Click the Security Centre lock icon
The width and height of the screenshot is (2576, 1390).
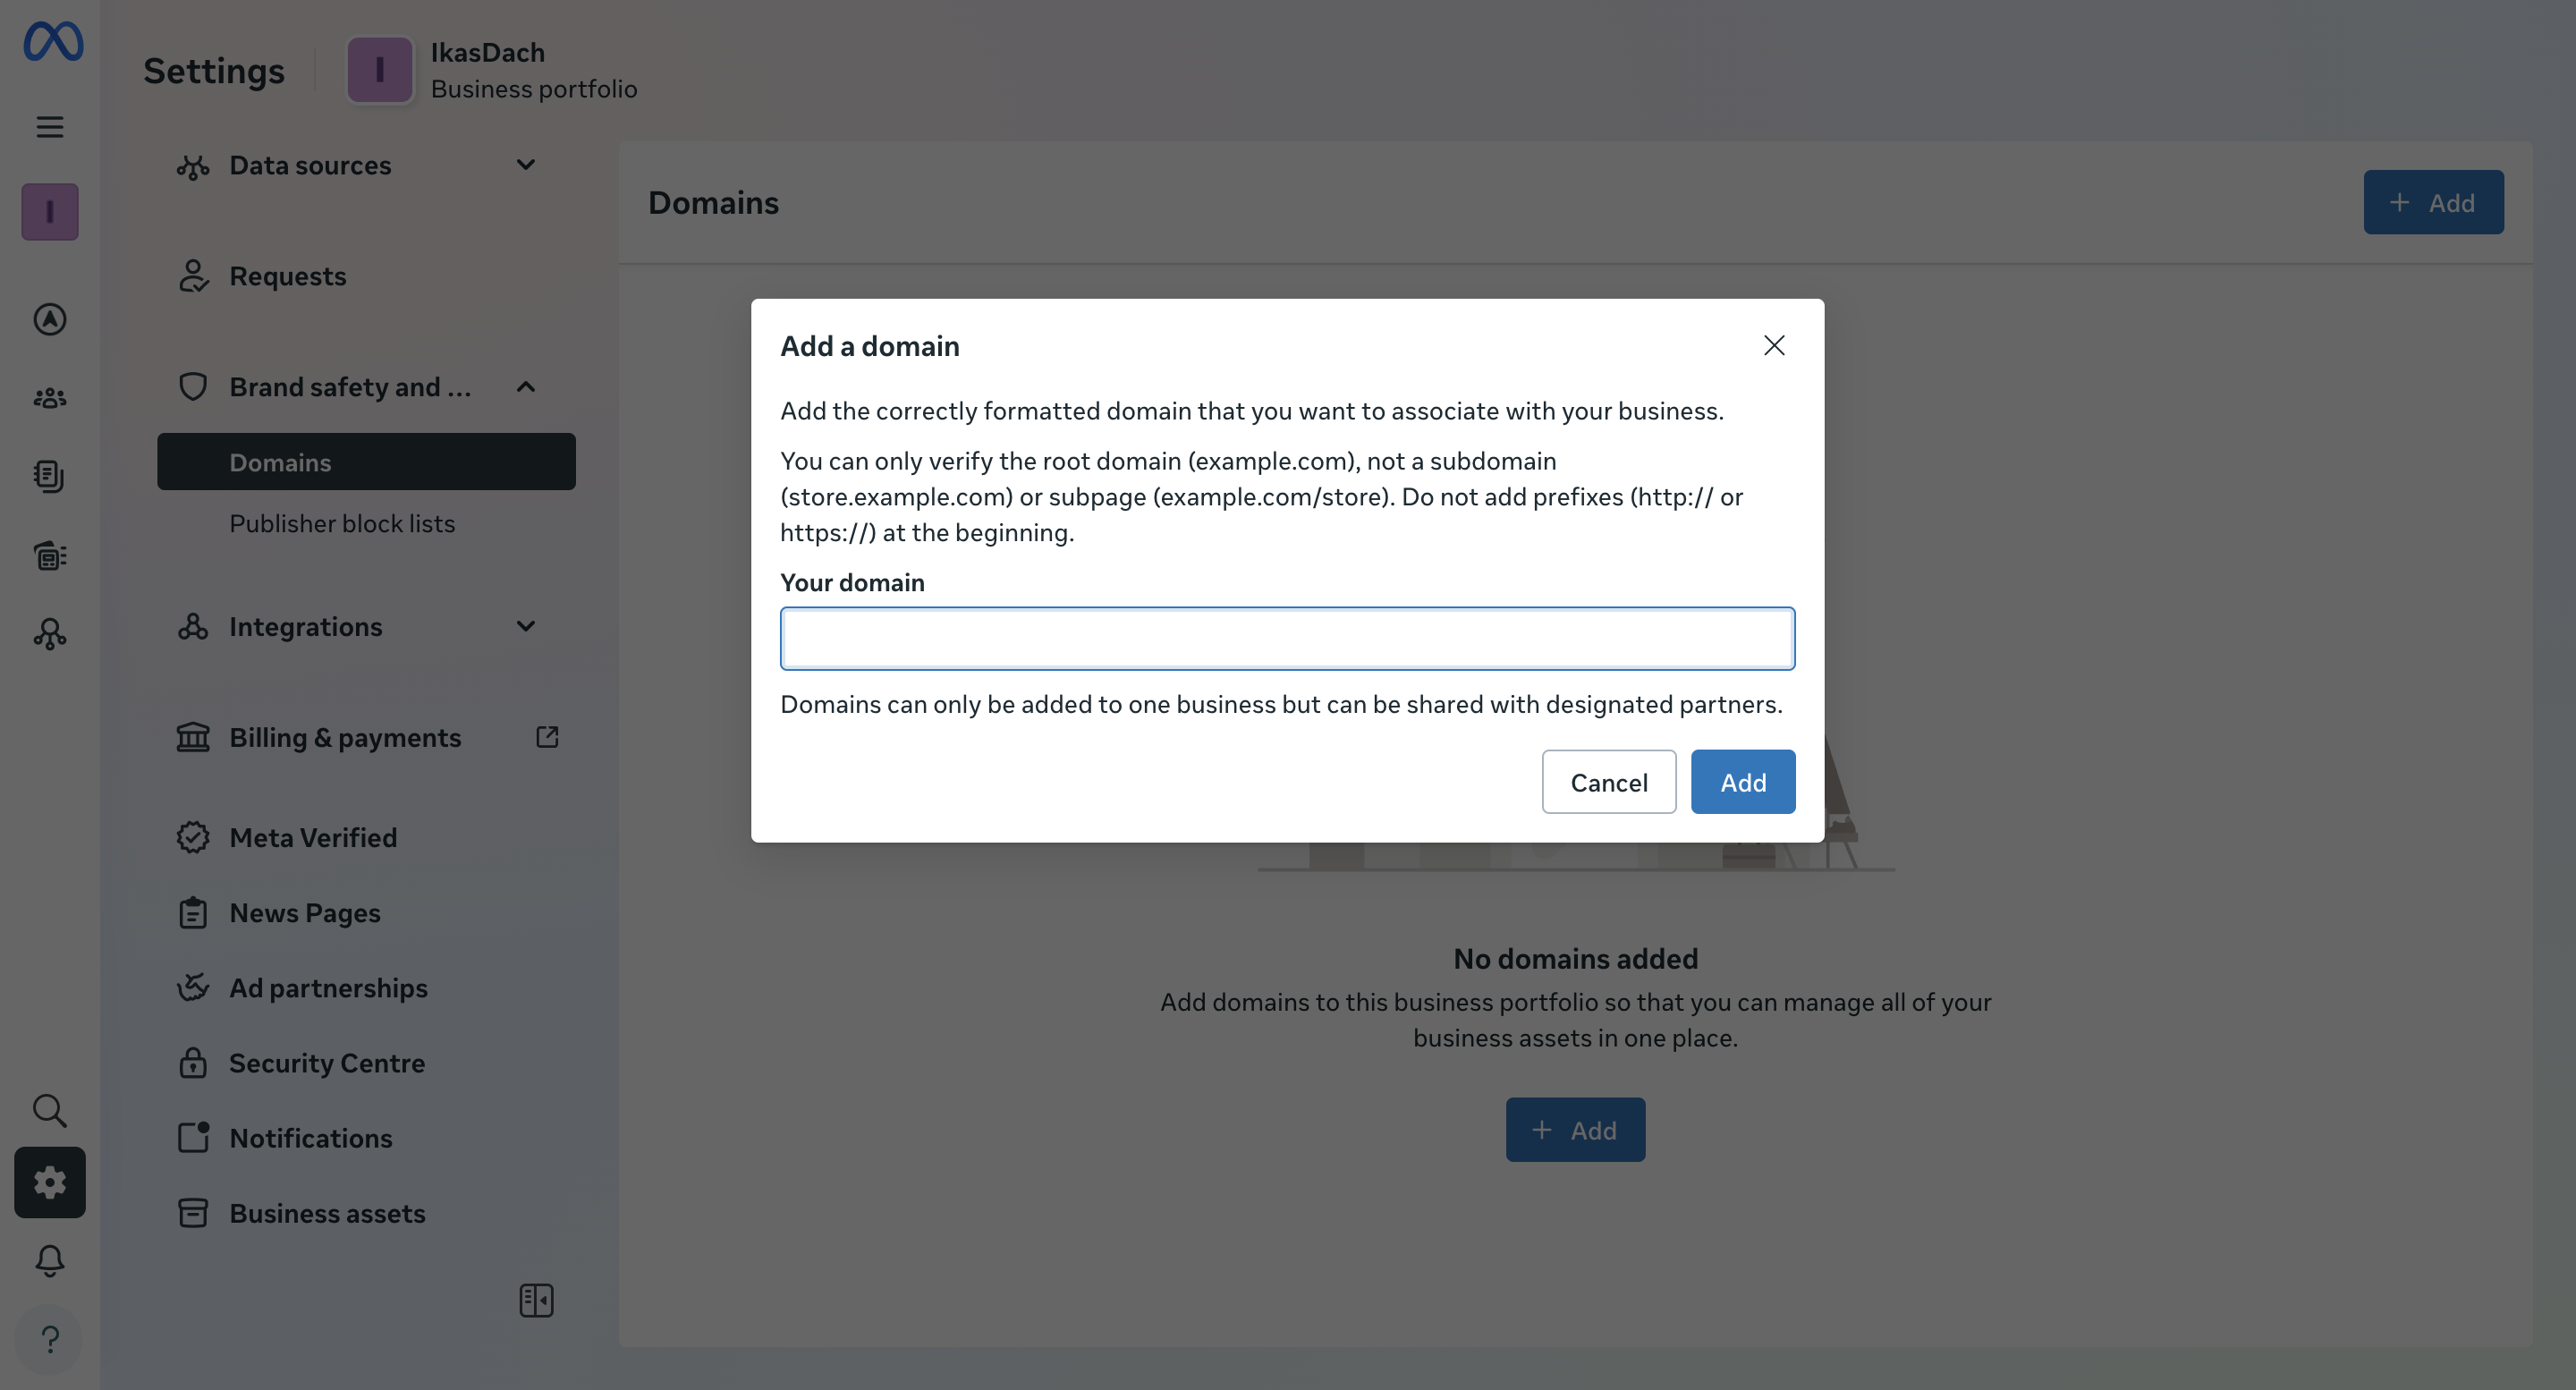click(193, 1062)
